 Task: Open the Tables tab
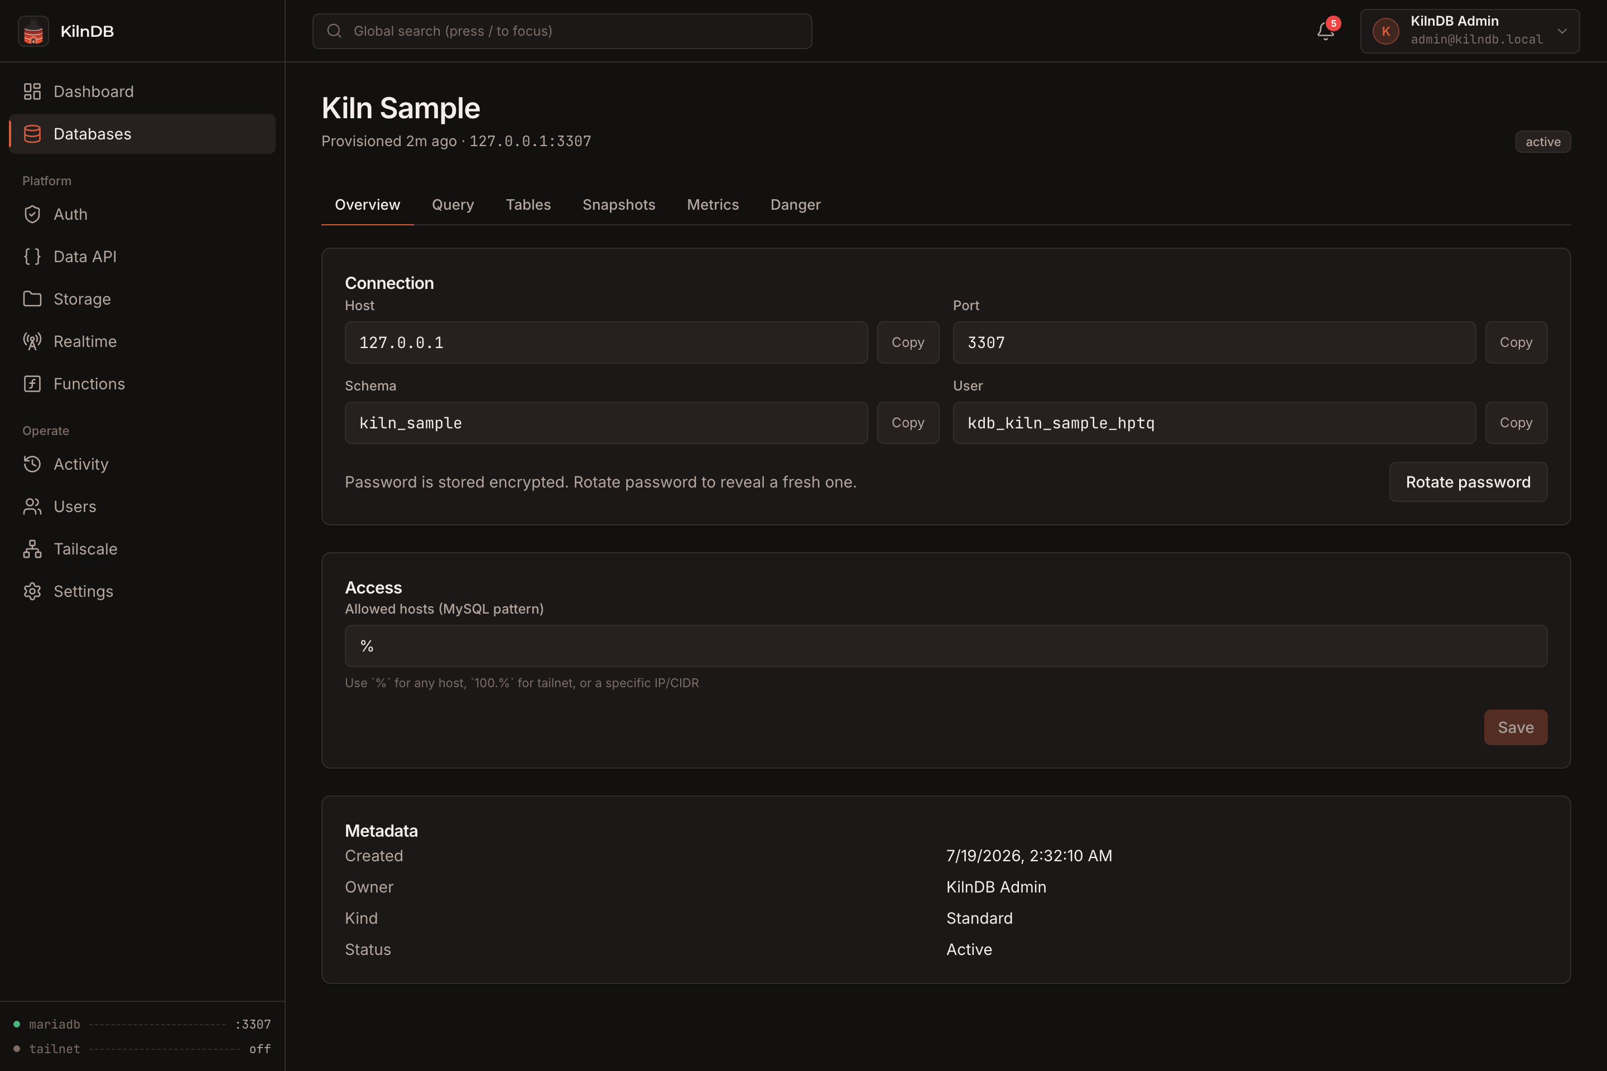click(528, 205)
